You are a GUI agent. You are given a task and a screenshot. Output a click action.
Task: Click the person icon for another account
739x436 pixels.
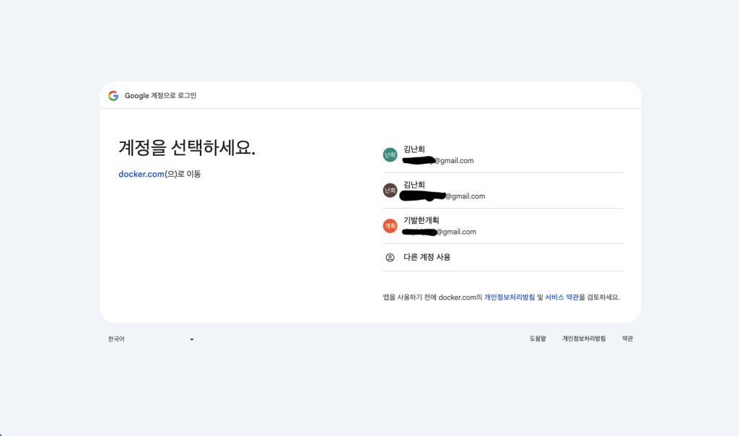(390, 257)
